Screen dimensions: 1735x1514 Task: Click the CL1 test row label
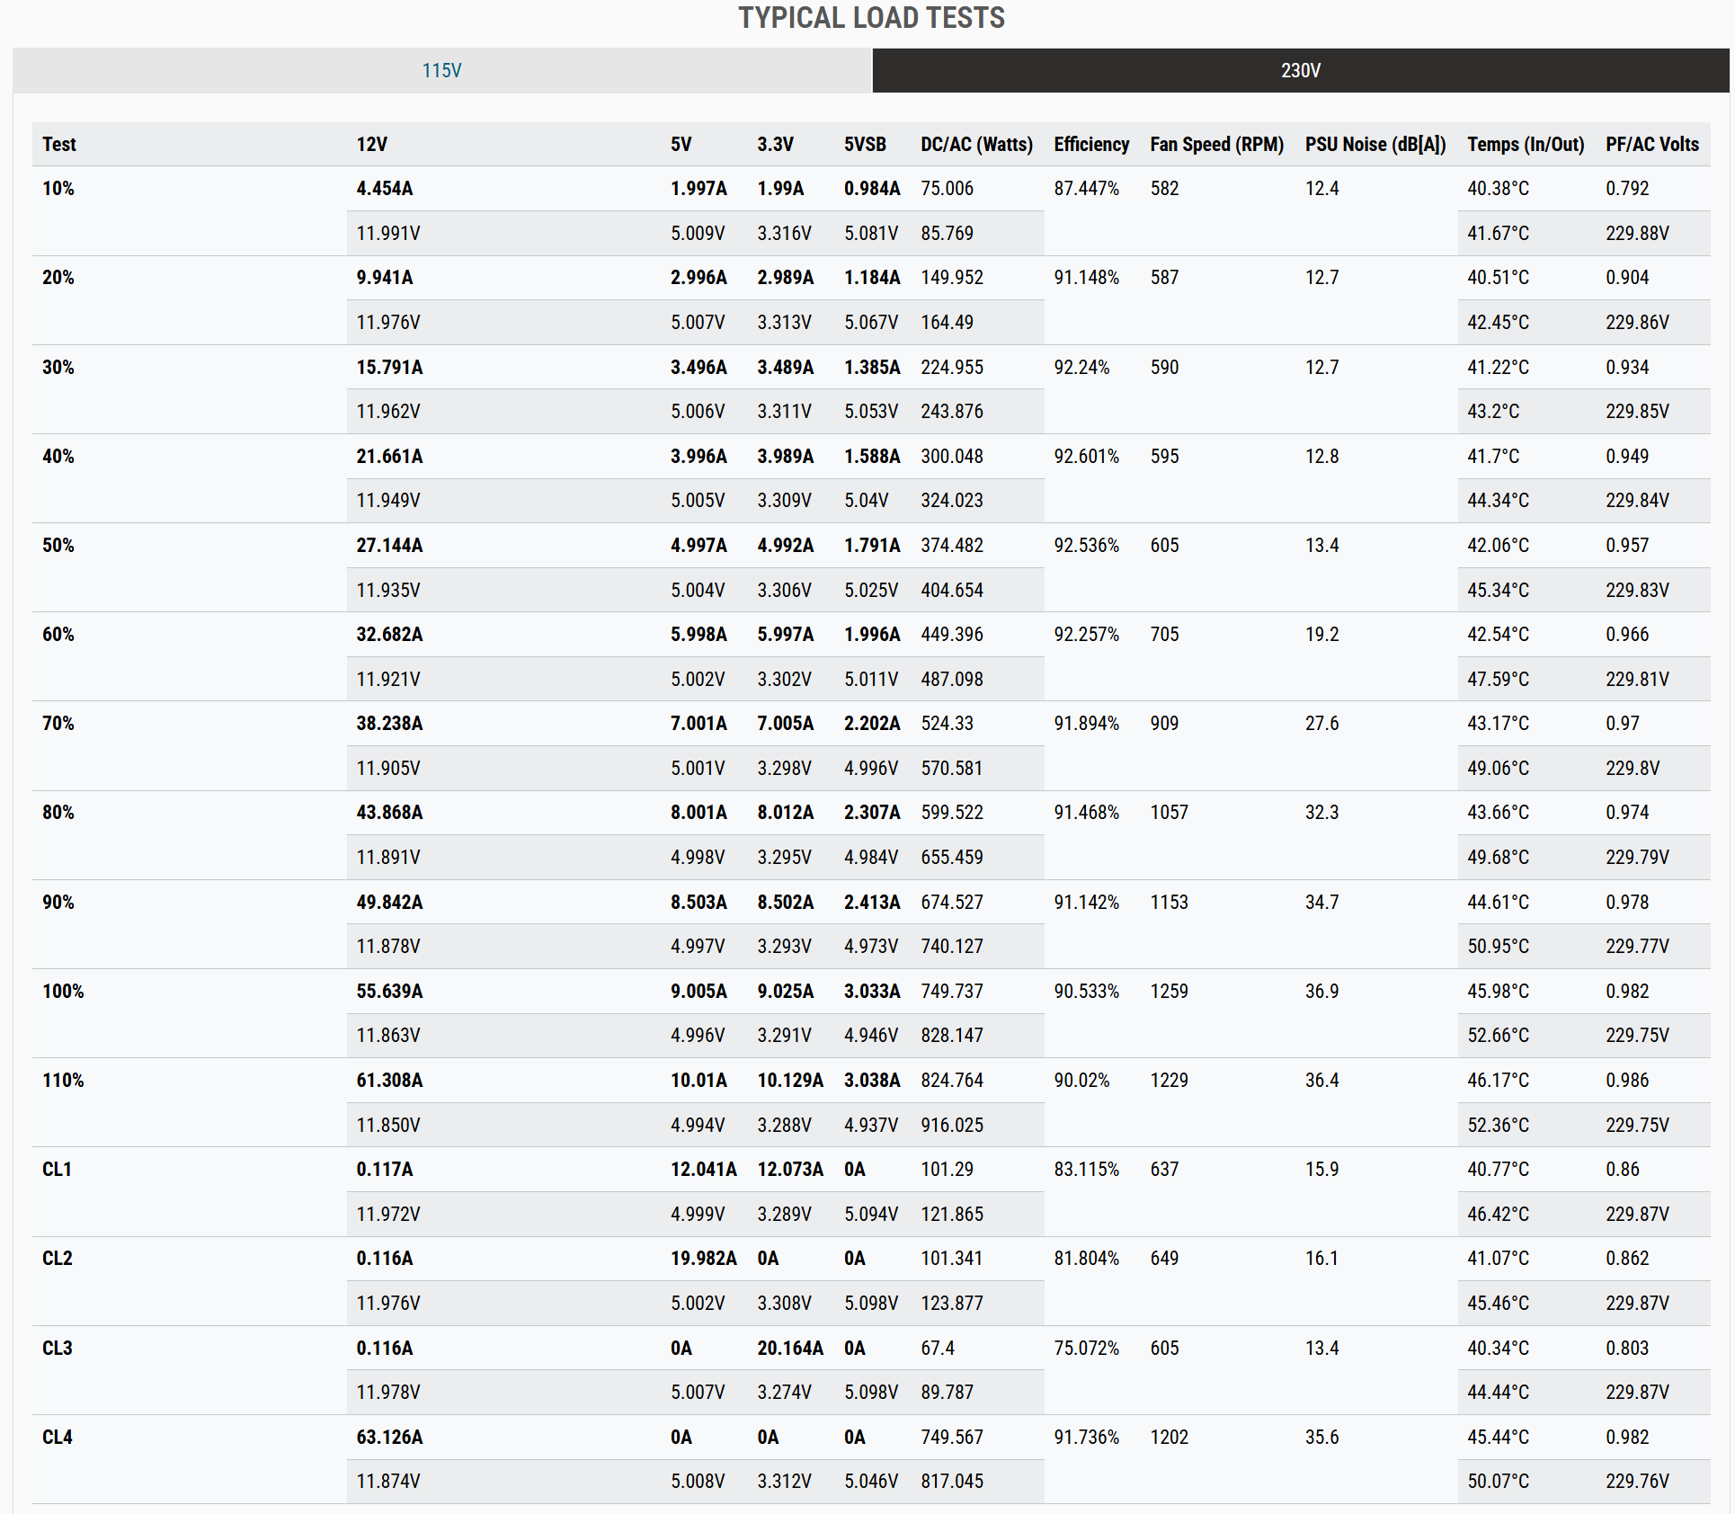click(x=58, y=1170)
